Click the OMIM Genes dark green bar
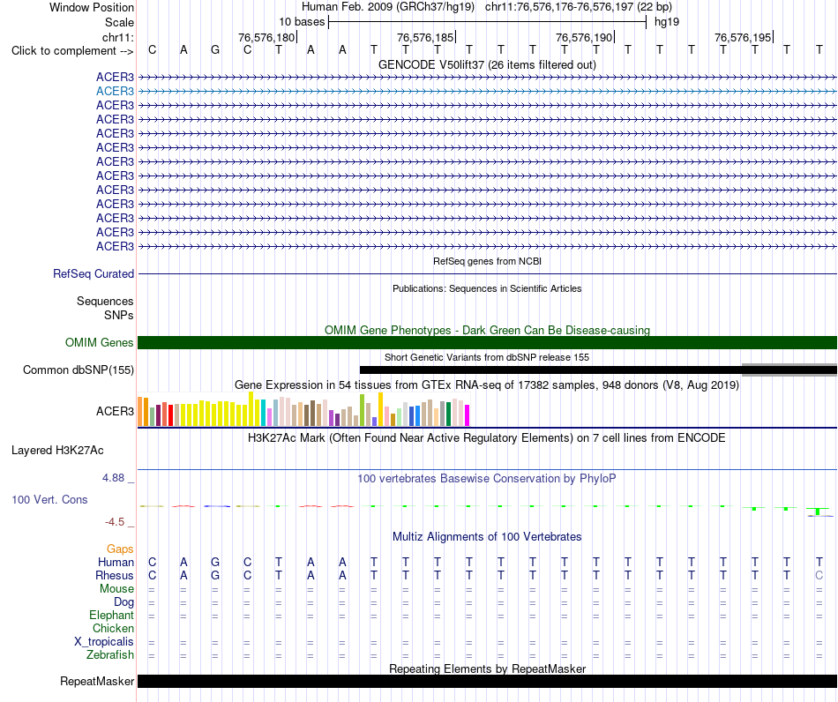Screen dimensions: 838x702 (x=487, y=342)
